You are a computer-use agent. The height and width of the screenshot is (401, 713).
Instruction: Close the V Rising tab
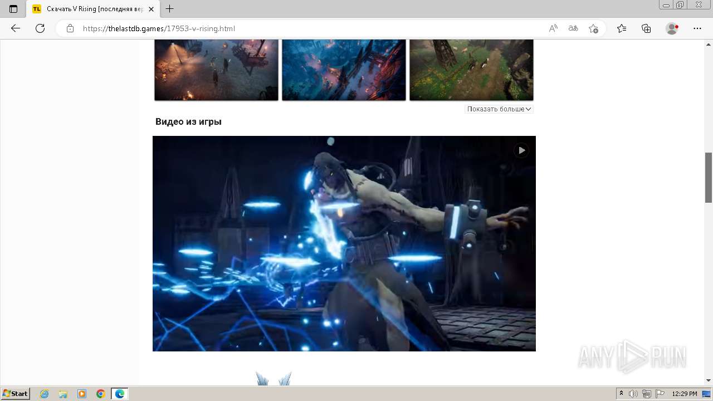point(151,9)
